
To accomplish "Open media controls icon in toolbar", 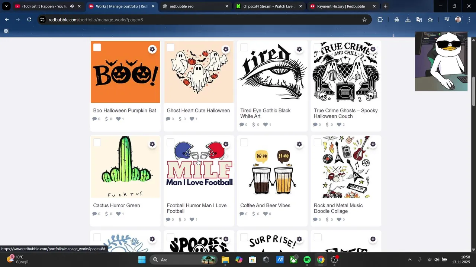I will point(447,20).
